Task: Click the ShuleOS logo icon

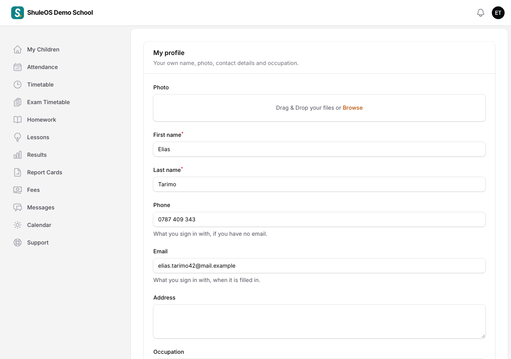Action: pos(18,13)
